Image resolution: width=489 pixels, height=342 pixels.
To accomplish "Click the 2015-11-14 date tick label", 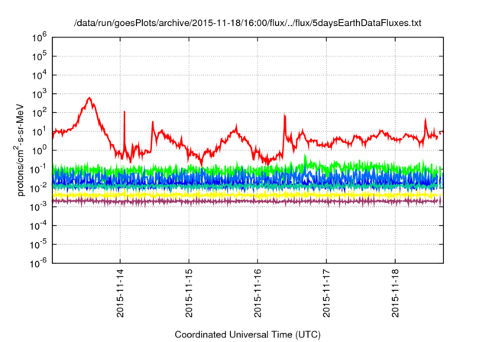I will [120, 293].
